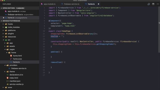160x90 pixels.
Task: Expand the hooks folder arrow
Action: pyautogui.click(x=3, y=24)
